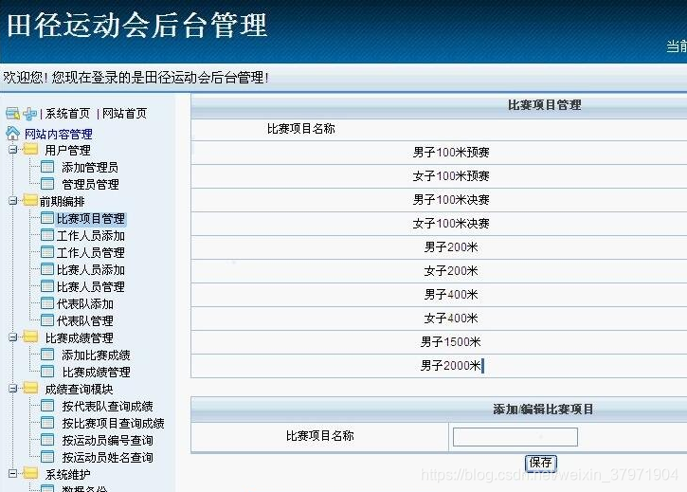Open 工作人员添加 in sidebar
The height and width of the screenshot is (492, 687).
coord(91,235)
